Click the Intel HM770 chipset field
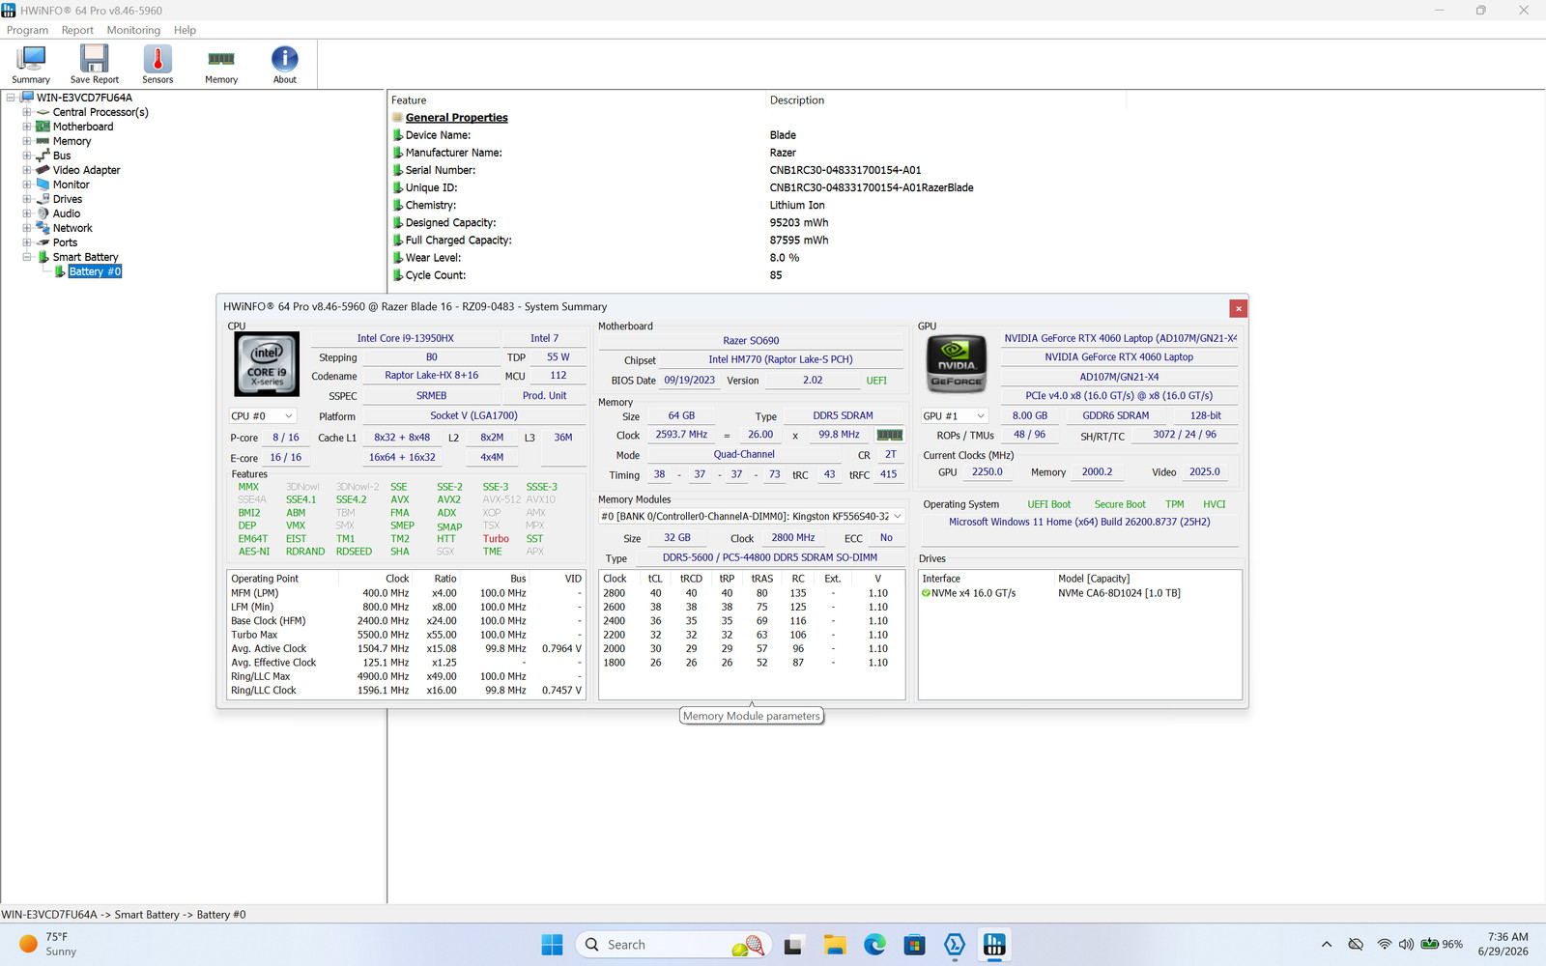The image size is (1546, 966). point(781,359)
